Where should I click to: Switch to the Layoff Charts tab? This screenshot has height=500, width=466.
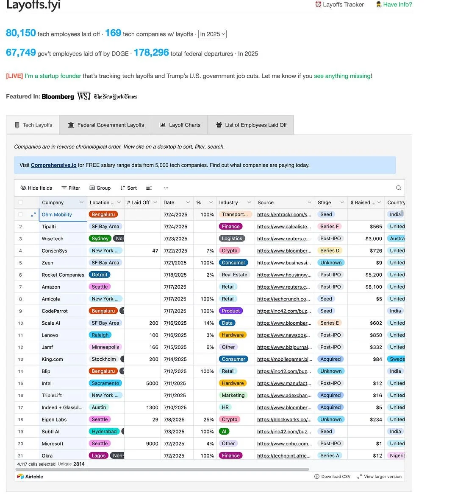click(x=180, y=125)
